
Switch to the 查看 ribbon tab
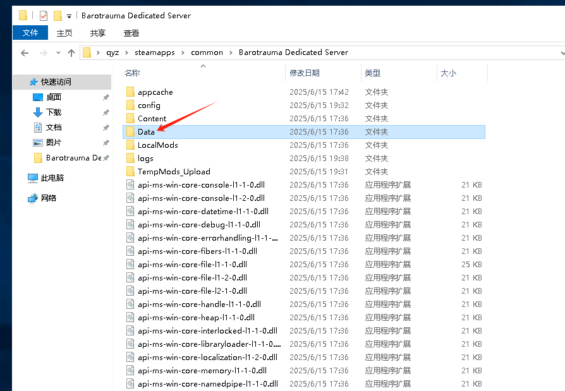131,33
